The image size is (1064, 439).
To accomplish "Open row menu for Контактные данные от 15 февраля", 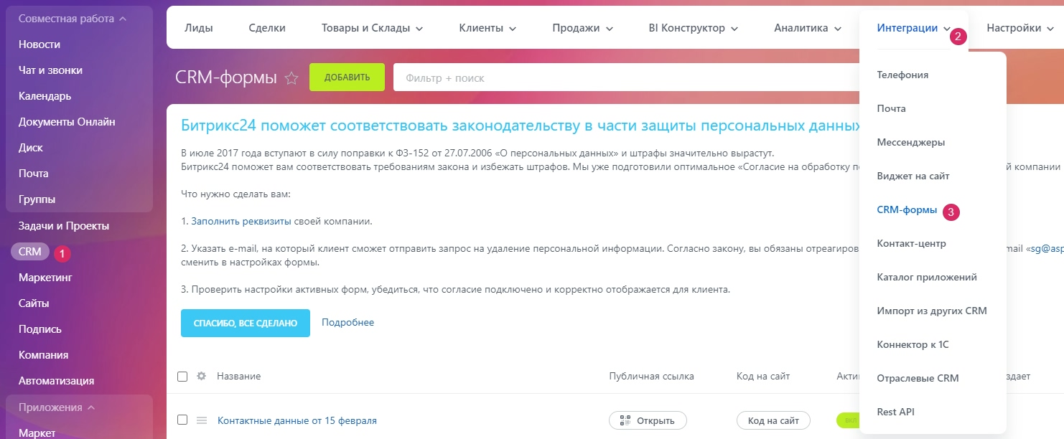I will (x=202, y=420).
